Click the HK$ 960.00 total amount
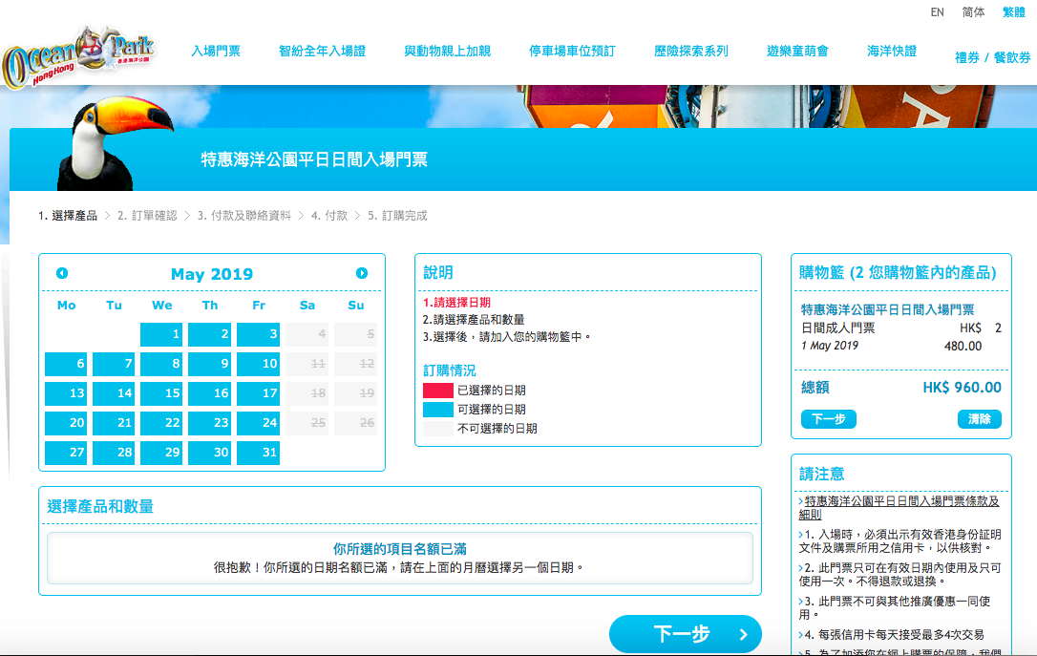The width and height of the screenshot is (1037, 656). tap(963, 388)
